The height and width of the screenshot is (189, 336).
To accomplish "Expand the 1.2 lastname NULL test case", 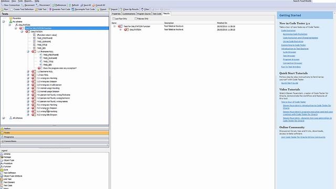I will [x=28, y=71].
